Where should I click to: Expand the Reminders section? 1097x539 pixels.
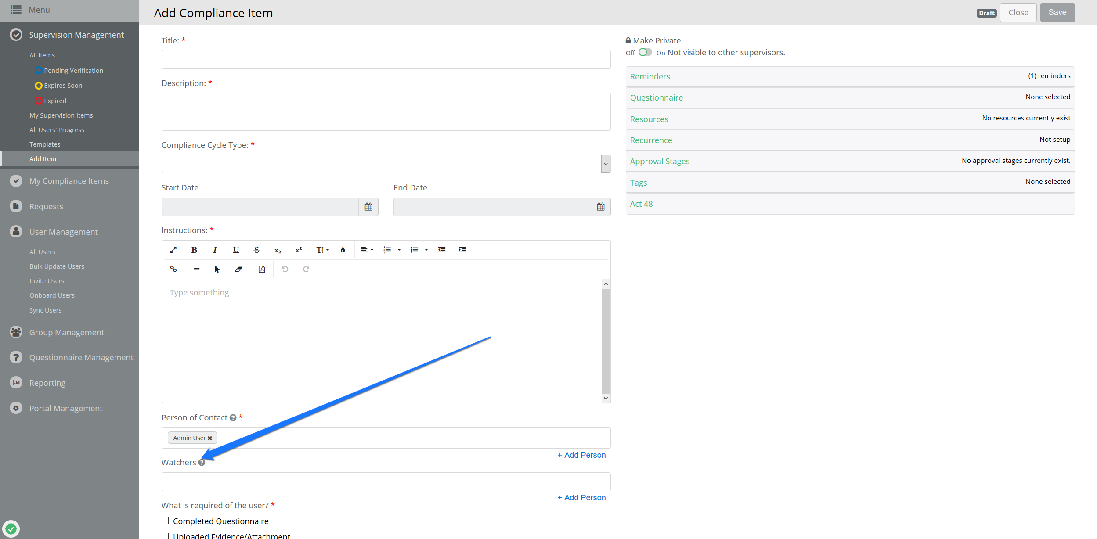click(x=650, y=77)
